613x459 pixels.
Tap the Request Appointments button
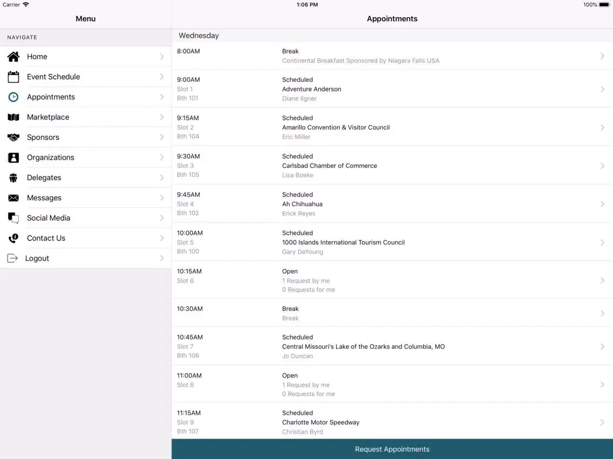[392, 449]
